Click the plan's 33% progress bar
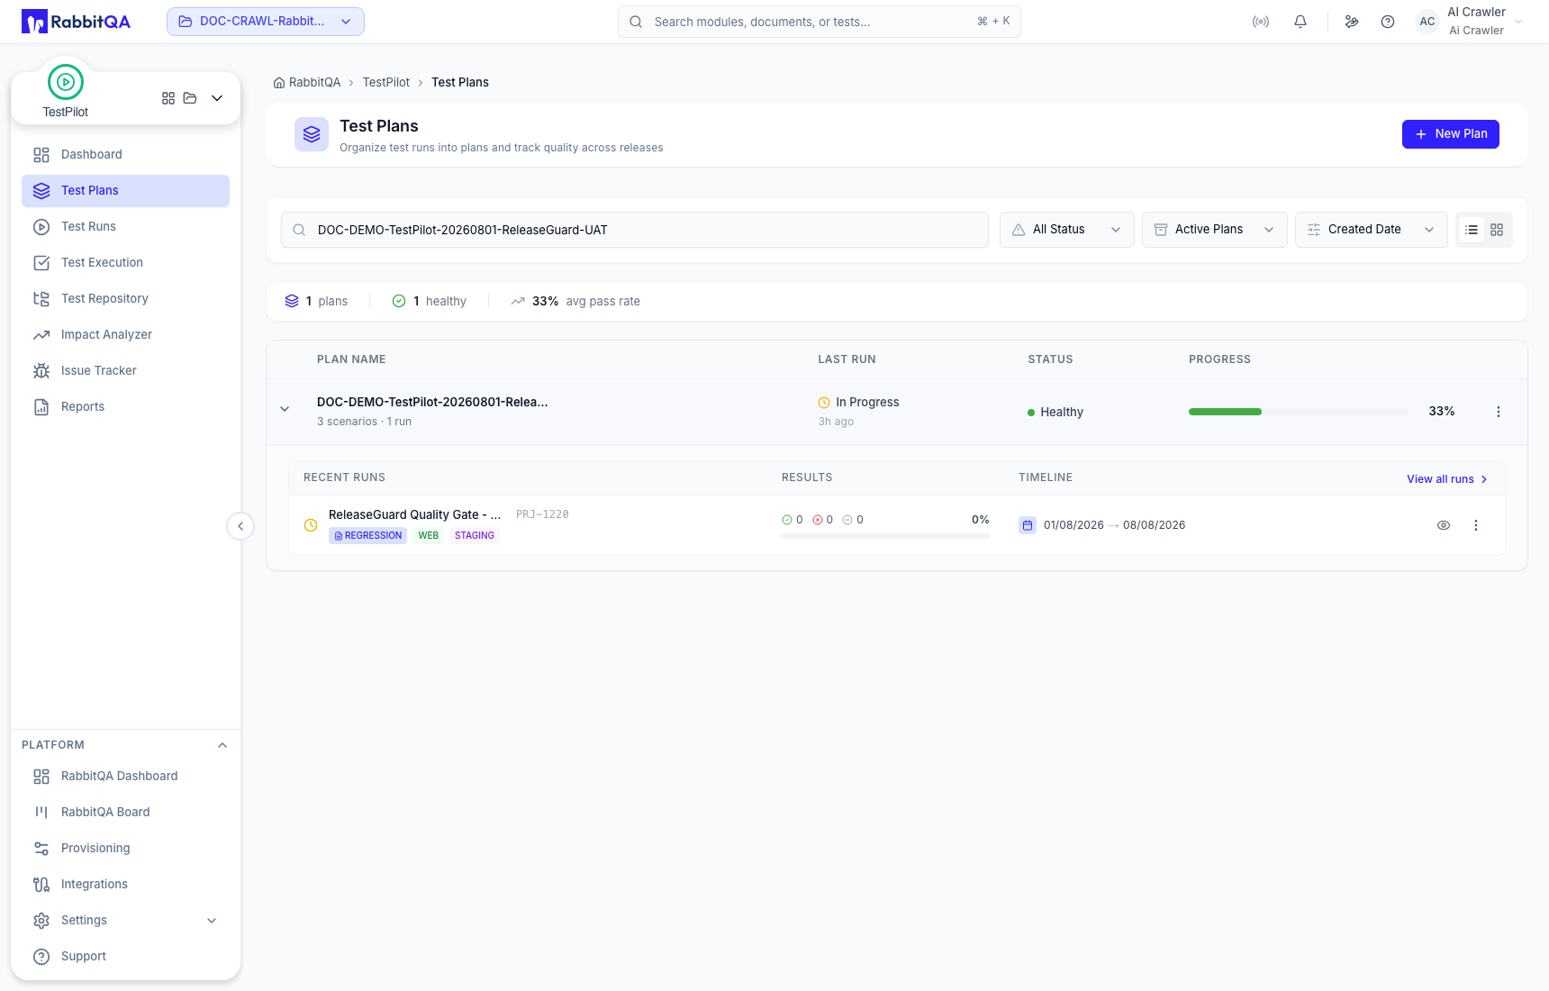 1299,412
